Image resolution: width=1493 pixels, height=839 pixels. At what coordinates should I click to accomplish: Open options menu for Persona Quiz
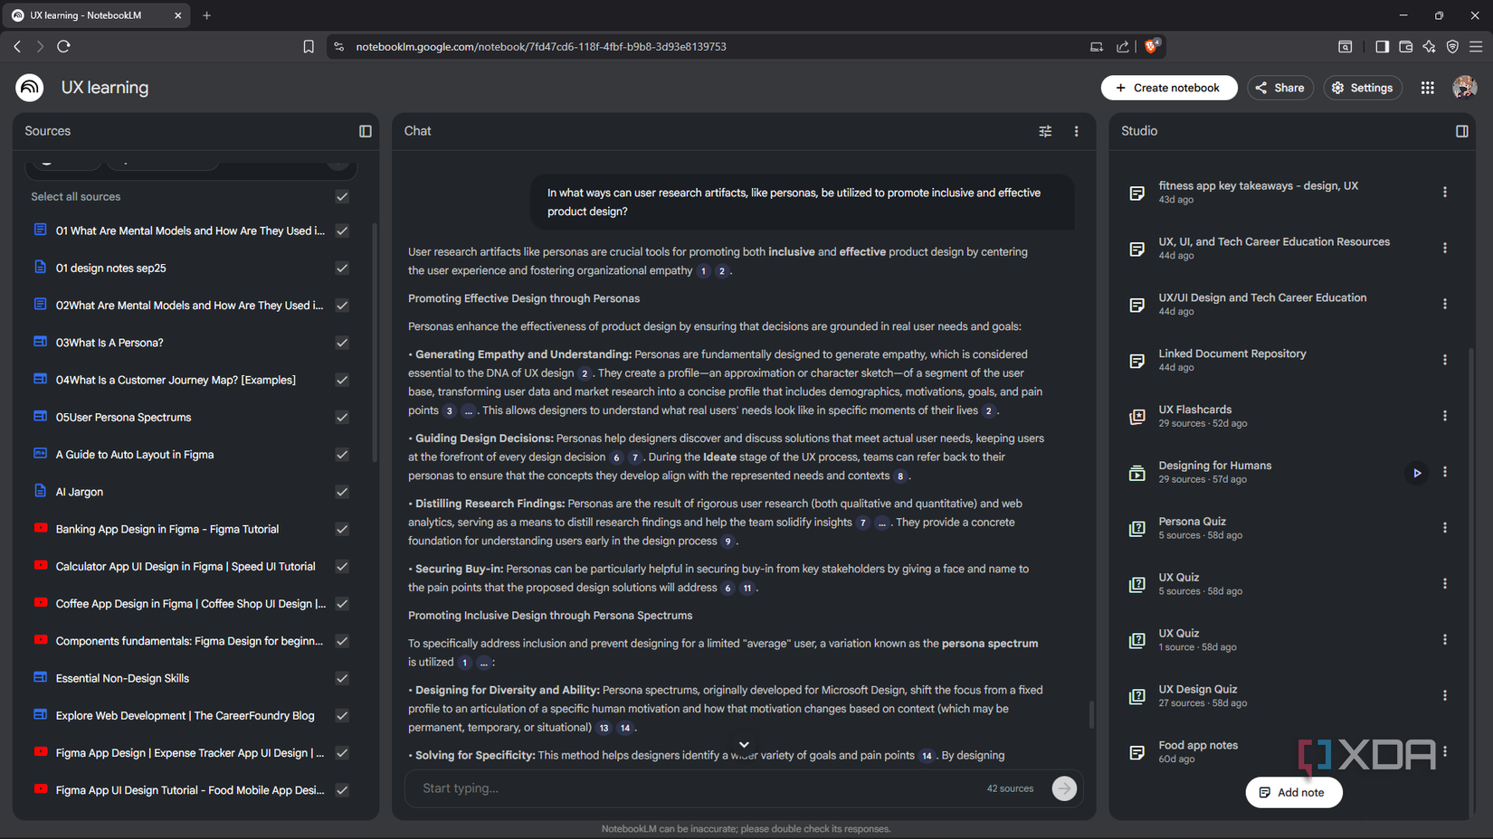1445,528
